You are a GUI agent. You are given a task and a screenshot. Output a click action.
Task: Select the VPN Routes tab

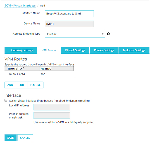pos(49,50)
